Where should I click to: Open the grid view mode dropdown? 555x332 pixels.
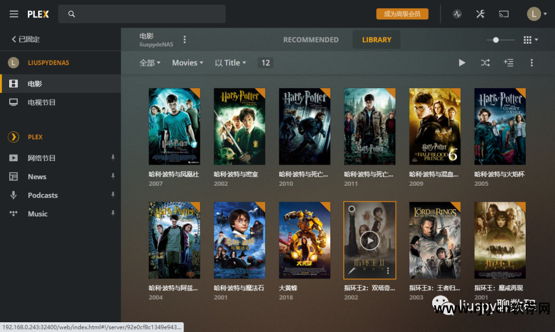[x=530, y=40]
